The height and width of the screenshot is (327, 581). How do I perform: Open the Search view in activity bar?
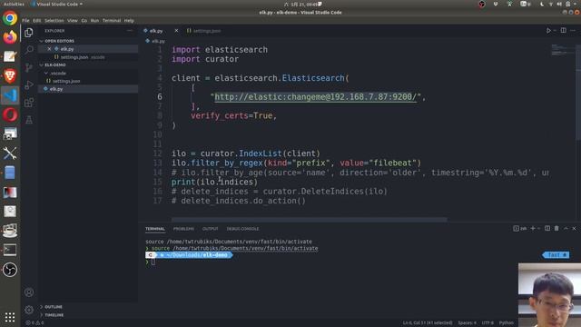pos(29,50)
